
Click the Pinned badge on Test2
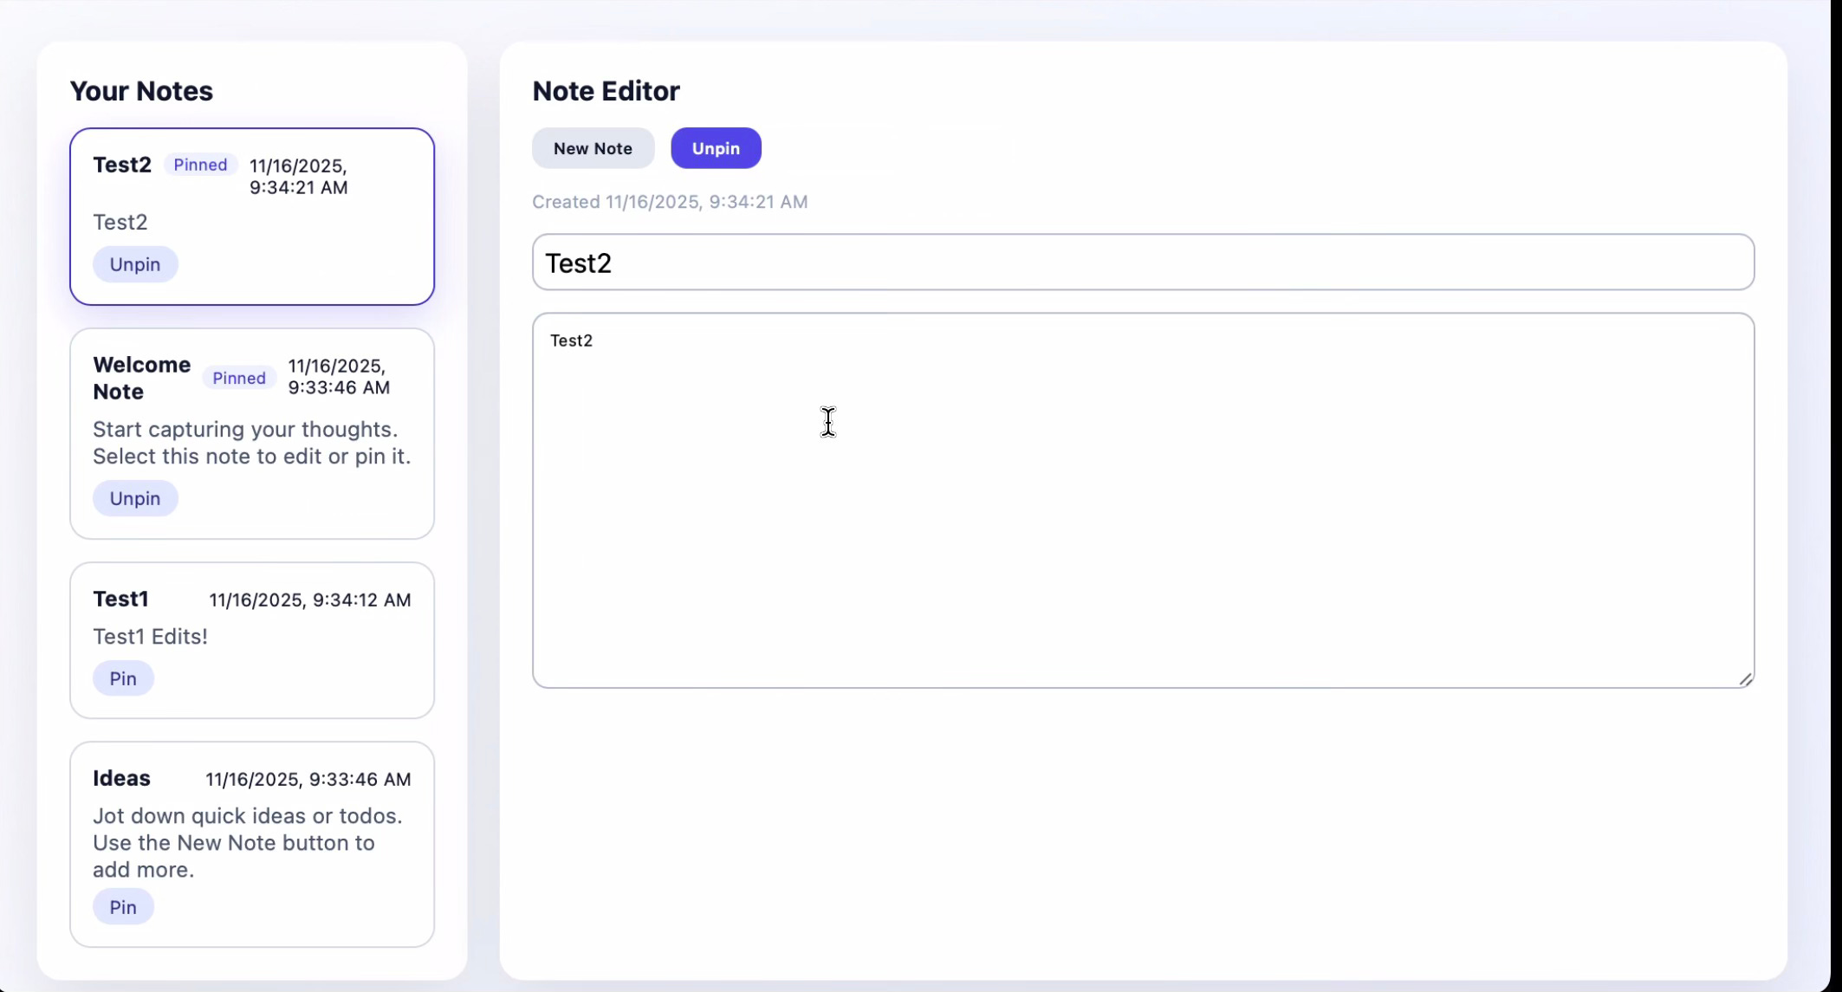coord(200,165)
